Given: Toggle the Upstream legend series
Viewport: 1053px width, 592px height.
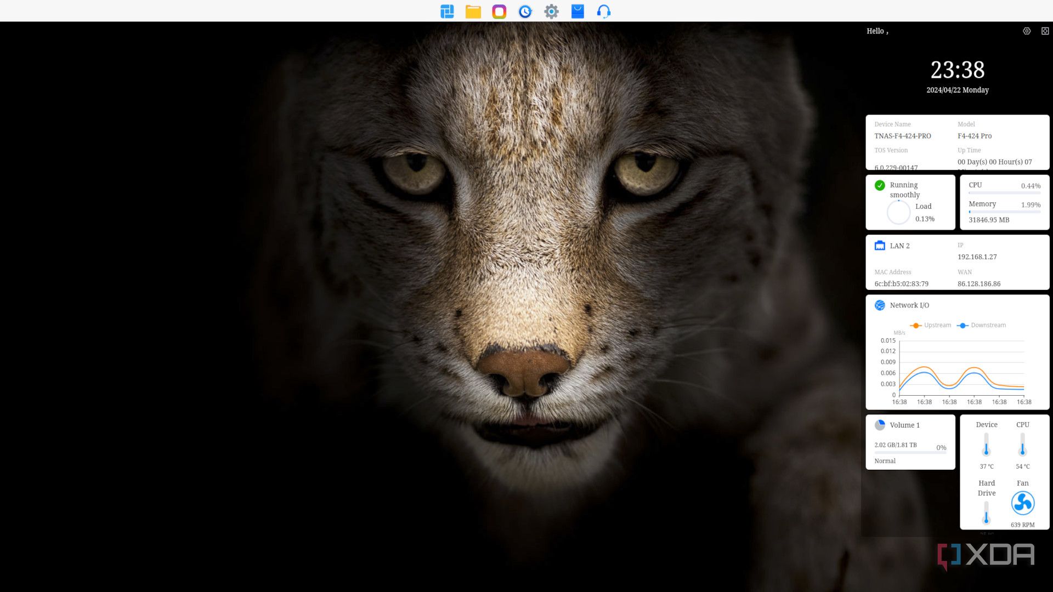Looking at the screenshot, I should (x=931, y=325).
